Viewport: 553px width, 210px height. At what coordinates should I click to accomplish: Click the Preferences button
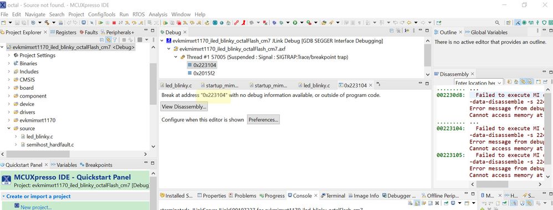click(263, 120)
